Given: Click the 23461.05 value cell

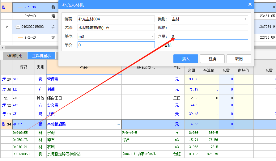Looking at the screenshot, I should [x=265, y=16].
